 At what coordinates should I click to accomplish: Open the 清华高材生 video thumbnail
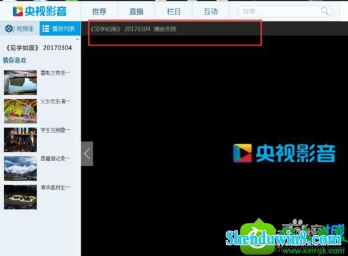(20, 197)
